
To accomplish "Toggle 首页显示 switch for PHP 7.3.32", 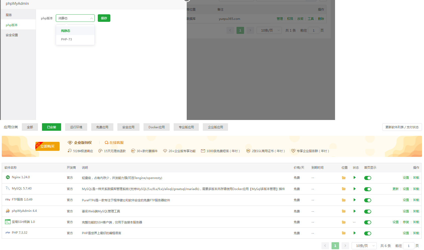I will [368, 233].
